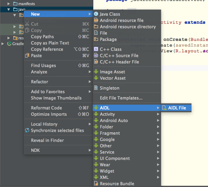208x187 pixels.
Task: Choose Vector Asset from New menu
Action: [x=113, y=78]
